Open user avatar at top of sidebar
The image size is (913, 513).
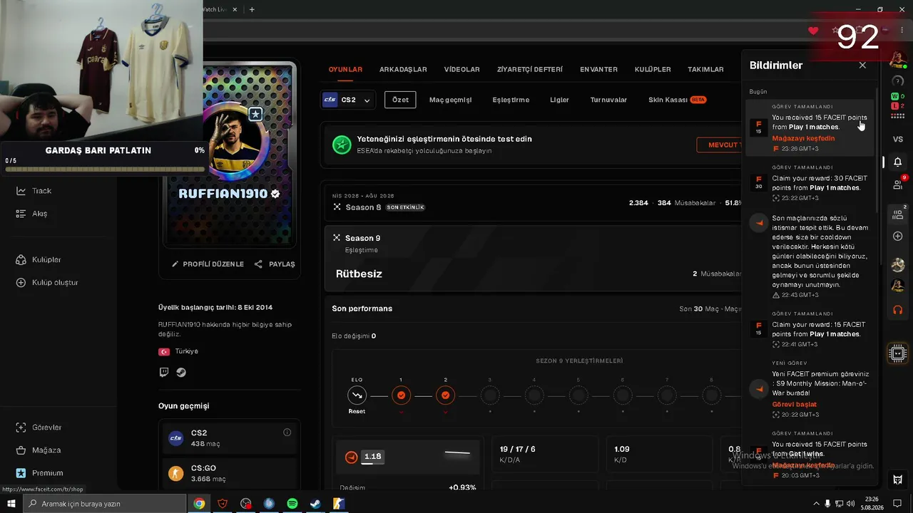click(x=898, y=60)
